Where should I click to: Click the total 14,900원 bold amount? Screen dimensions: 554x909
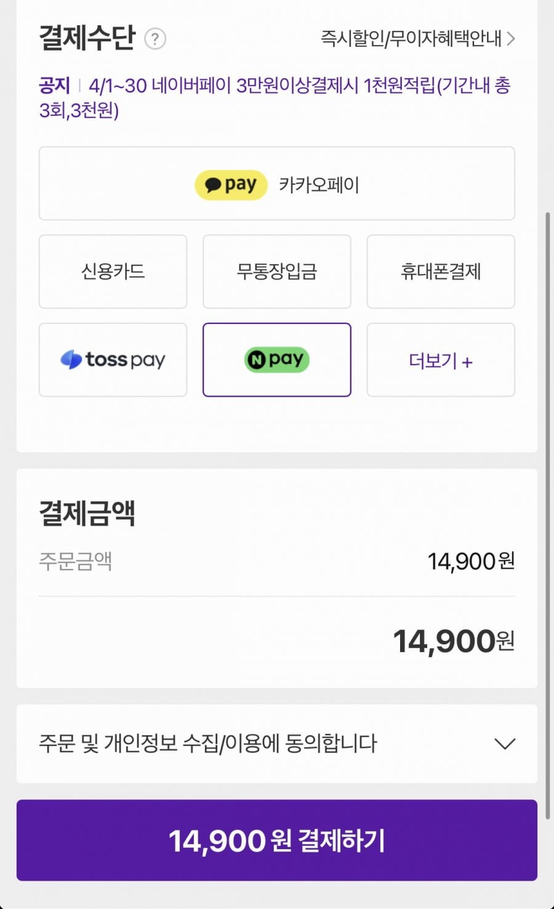453,641
